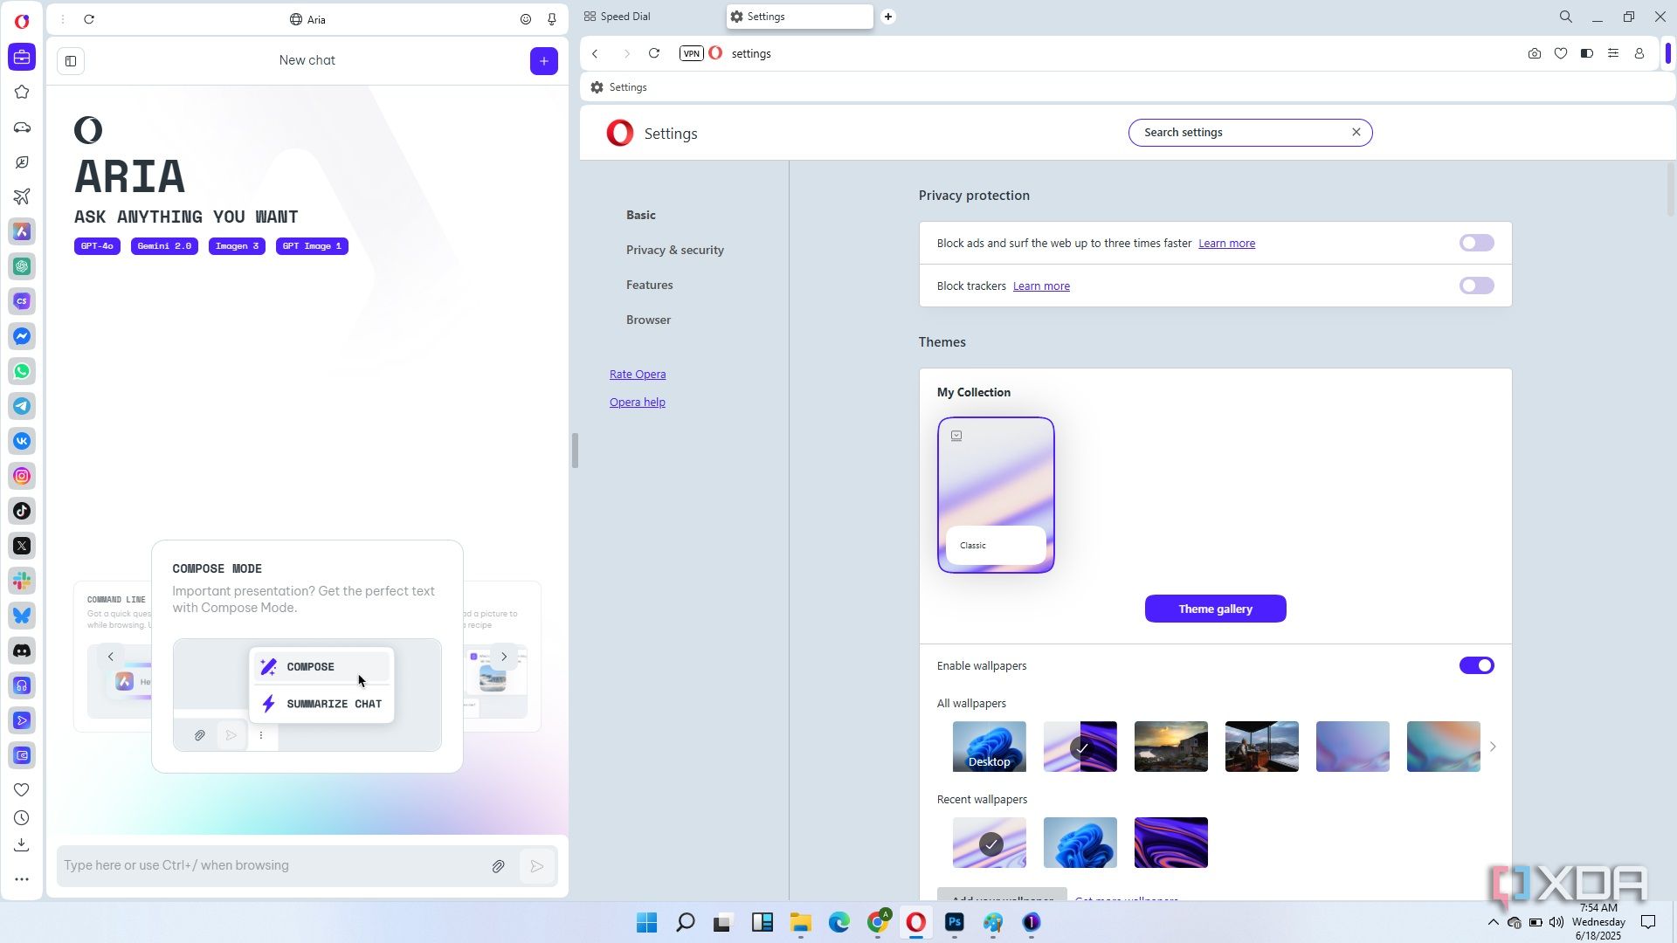Open Instagram in the sidebar
The image size is (1677, 943).
tap(22, 477)
